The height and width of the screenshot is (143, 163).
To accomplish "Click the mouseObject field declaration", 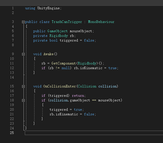I will click(81, 31).
